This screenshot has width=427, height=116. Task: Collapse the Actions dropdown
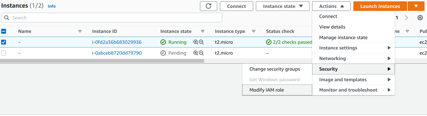pos(331,6)
